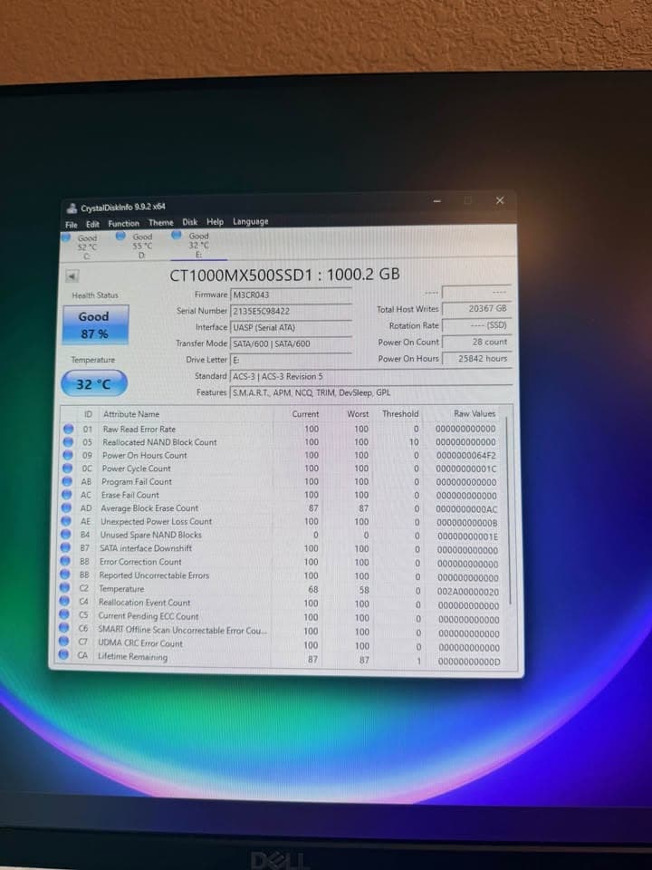
Task: Select the Average Block Erase Count attribute name
Action: point(149,508)
